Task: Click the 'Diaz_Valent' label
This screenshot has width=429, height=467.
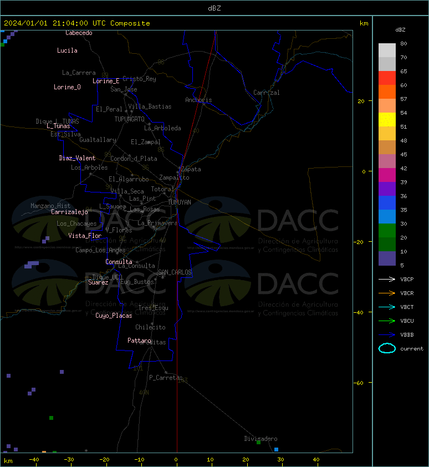Action: click(77, 158)
